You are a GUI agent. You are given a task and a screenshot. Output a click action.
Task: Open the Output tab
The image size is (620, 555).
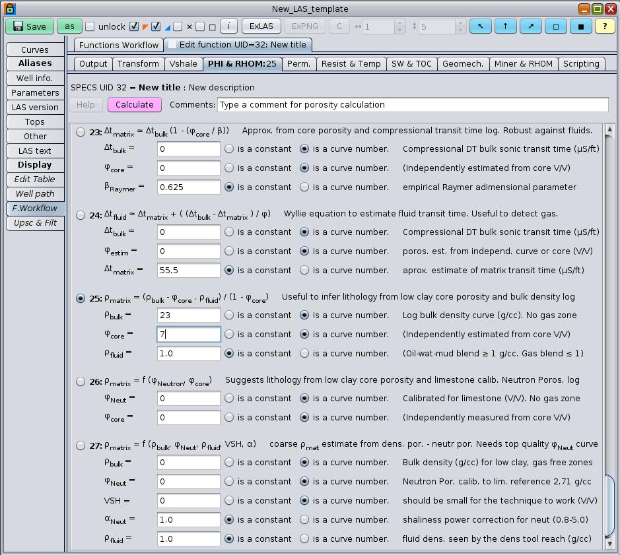click(93, 63)
